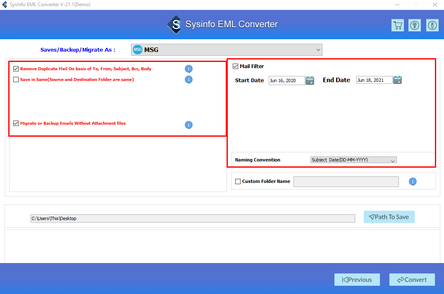Open the Start Date calendar picker icon

[310, 80]
